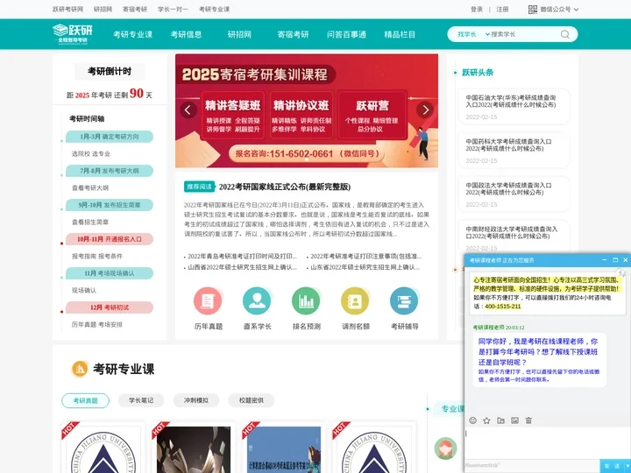Maximize the chat window

[x=615, y=260]
